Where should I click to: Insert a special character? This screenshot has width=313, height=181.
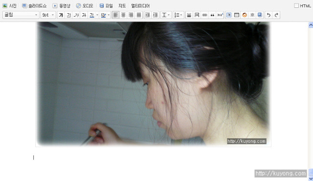click(252, 15)
